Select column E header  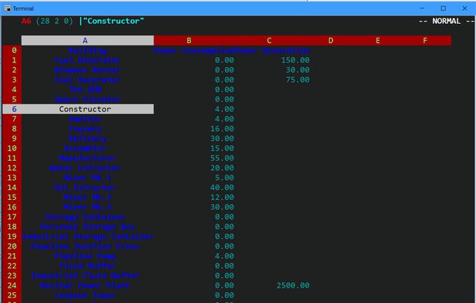pos(378,40)
